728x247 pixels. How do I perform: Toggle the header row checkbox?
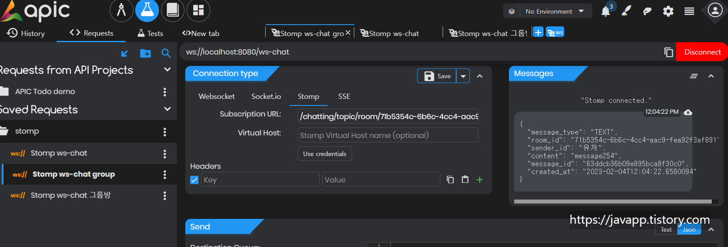(x=195, y=180)
